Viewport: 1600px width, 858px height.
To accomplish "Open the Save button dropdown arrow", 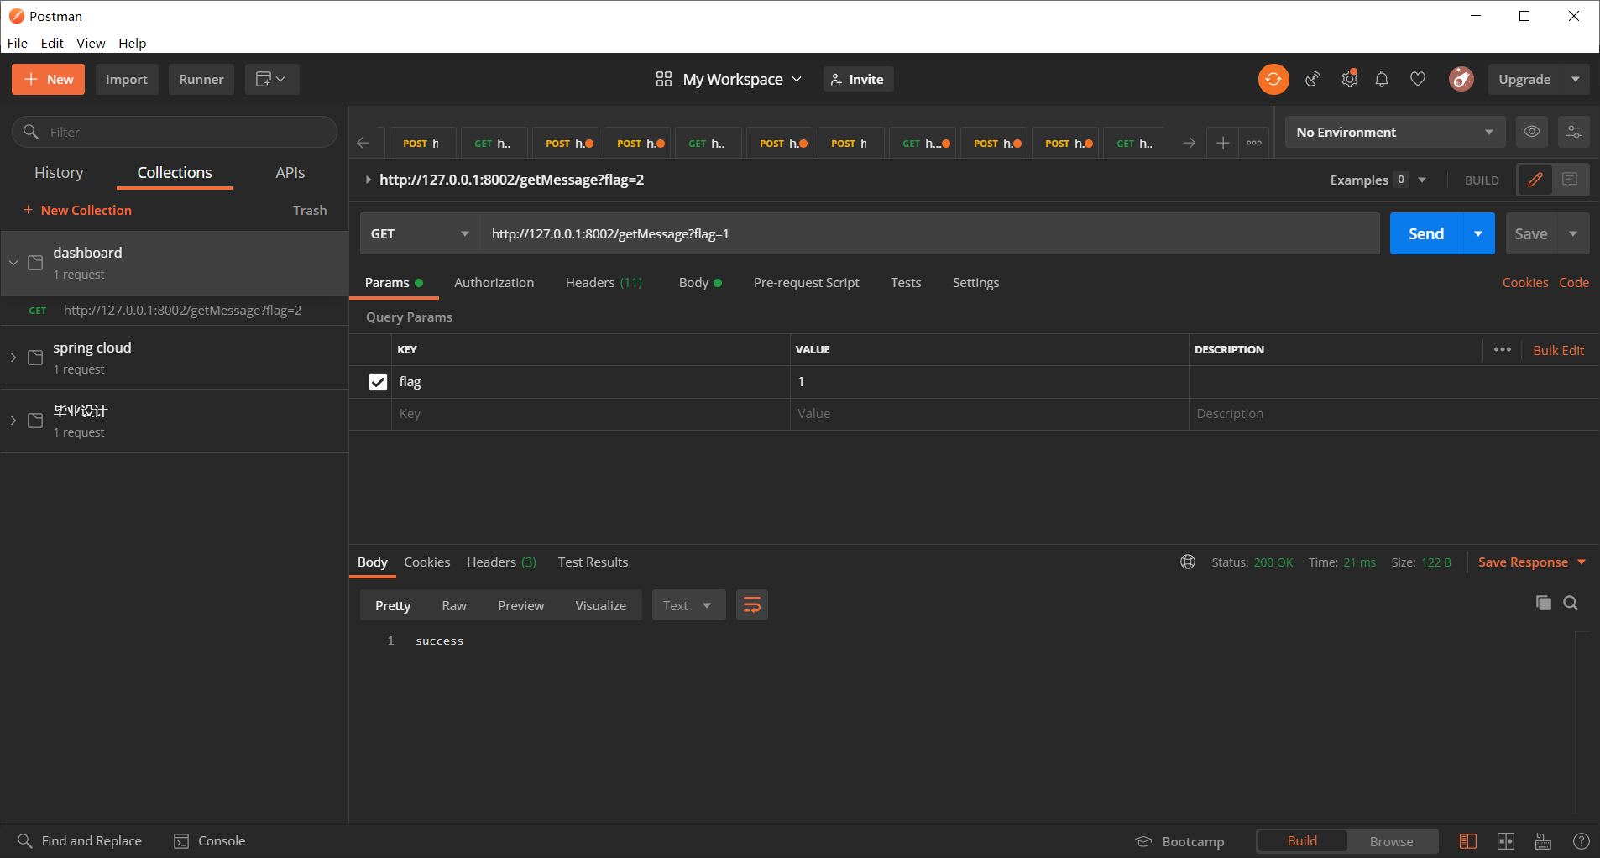I will [x=1573, y=233].
